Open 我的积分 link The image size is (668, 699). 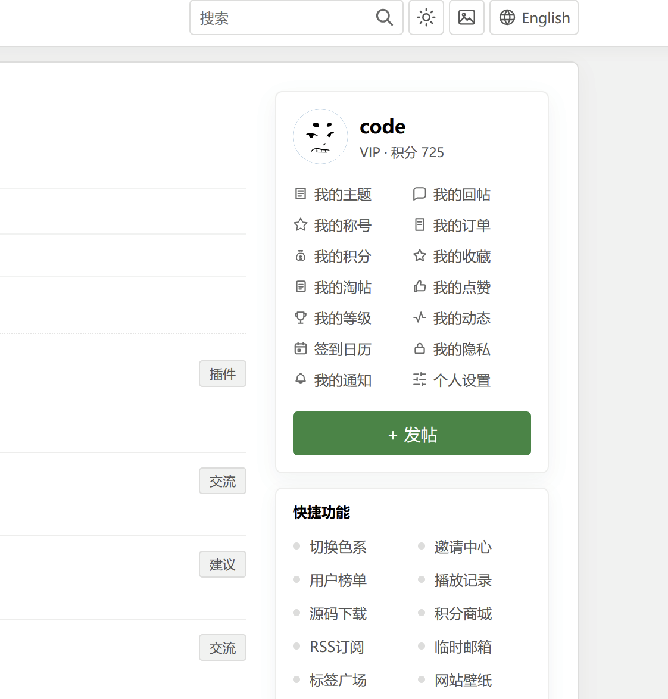342,257
